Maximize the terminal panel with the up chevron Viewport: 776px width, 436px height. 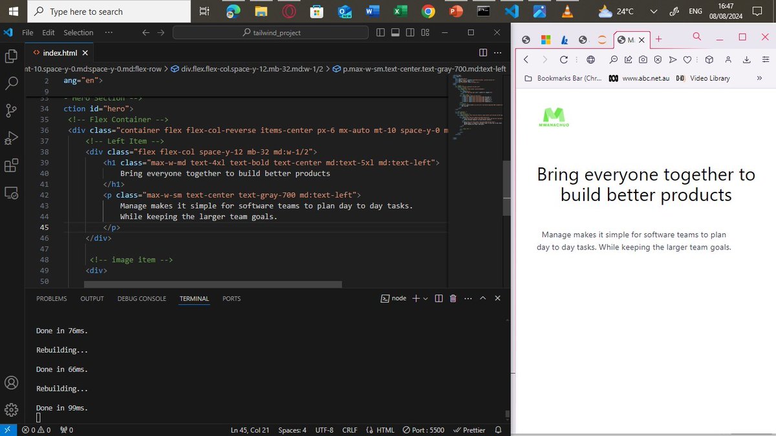pos(482,298)
